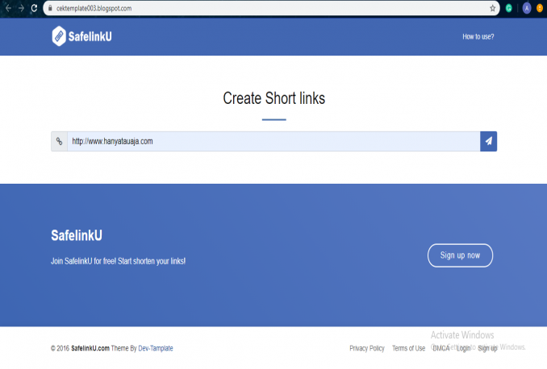Screen dimensions: 547x369
Task: Click the browser back arrow
Action: [8, 8]
